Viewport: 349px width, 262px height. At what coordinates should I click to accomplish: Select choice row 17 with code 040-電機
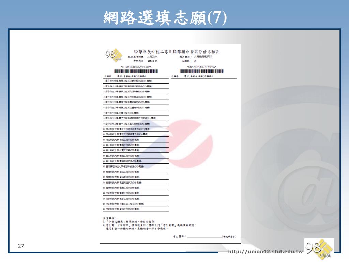[136, 166]
